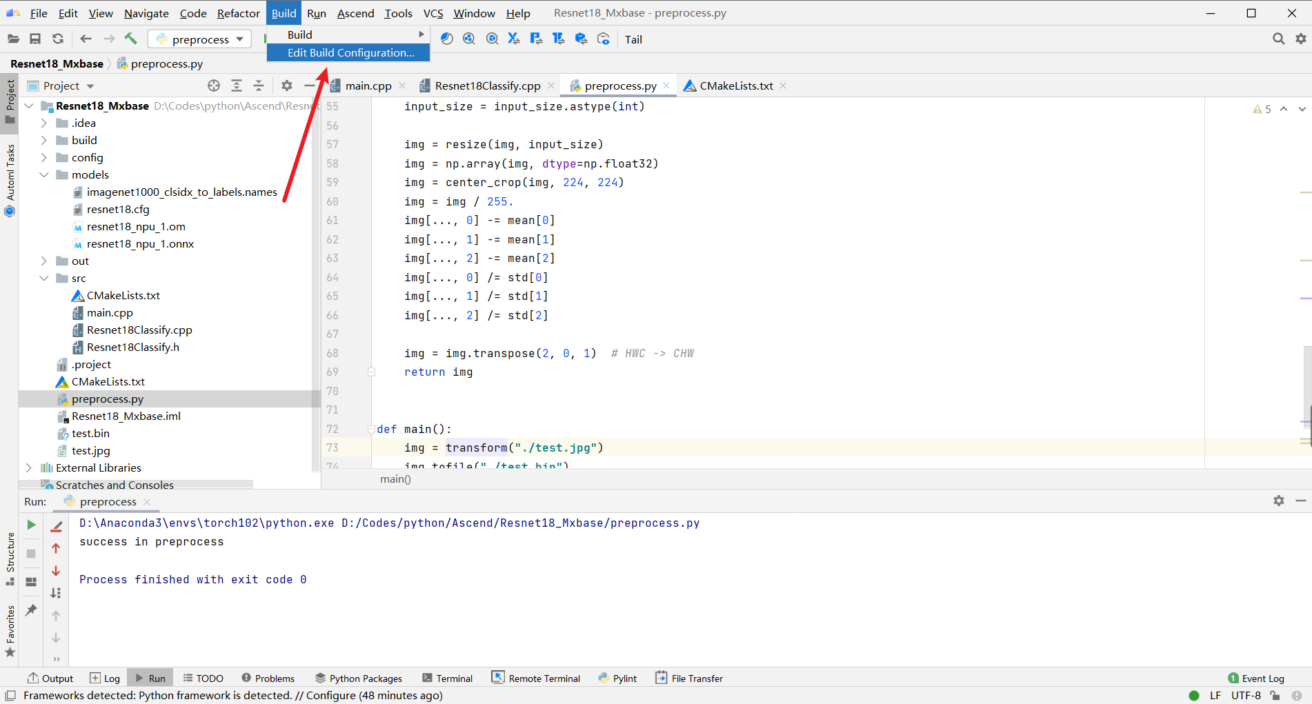The width and height of the screenshot is (1312, 704).
Task: Jump to next highlighted warning arrow
Action: (1302, 109)
